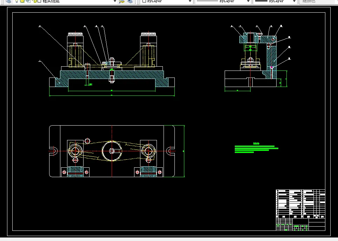Open the Layer Properties Manager icon
The height and width of the screenshot is (241, 338).
click(8, 1)
